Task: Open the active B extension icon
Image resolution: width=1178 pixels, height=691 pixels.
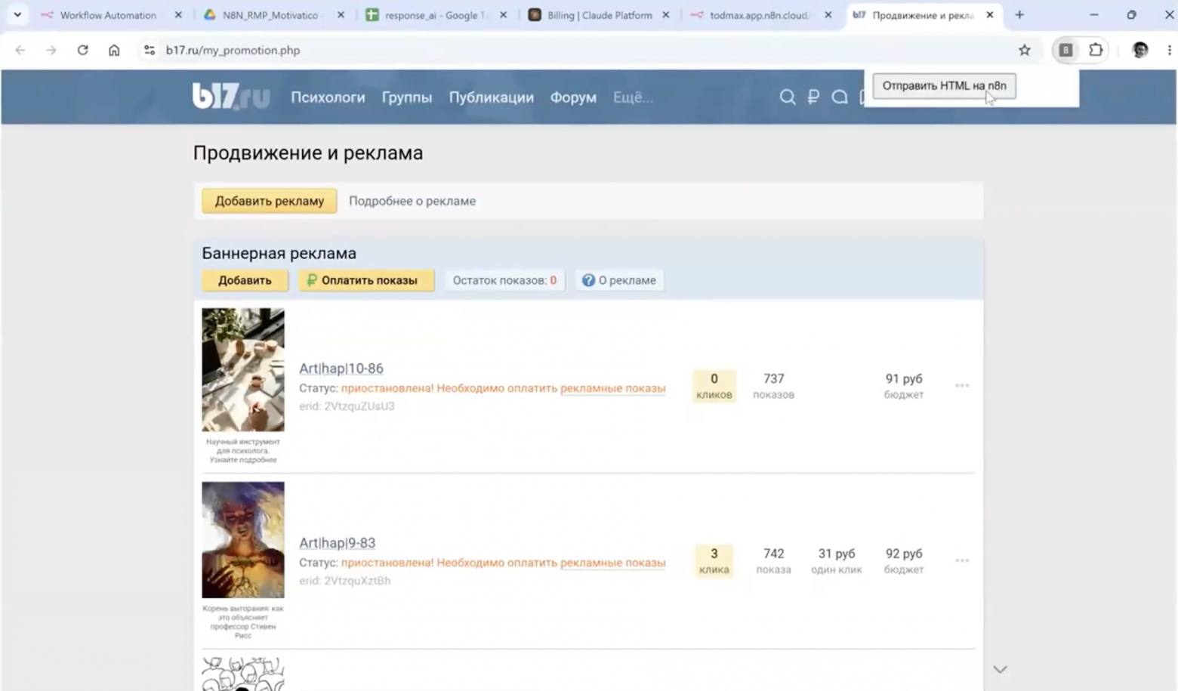Action: [x=1065, y=50]
